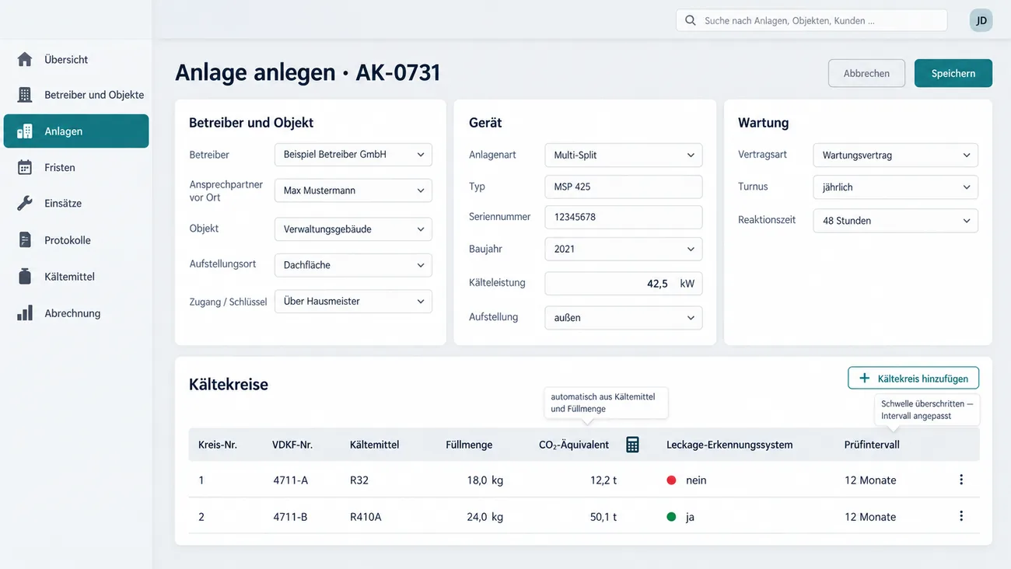Click the search field for Anlagen, Objekte, Kunden
Screen dimensions: 1011x569
pos(812,20)
